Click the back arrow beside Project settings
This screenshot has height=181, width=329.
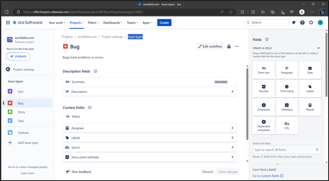[8, 69]
